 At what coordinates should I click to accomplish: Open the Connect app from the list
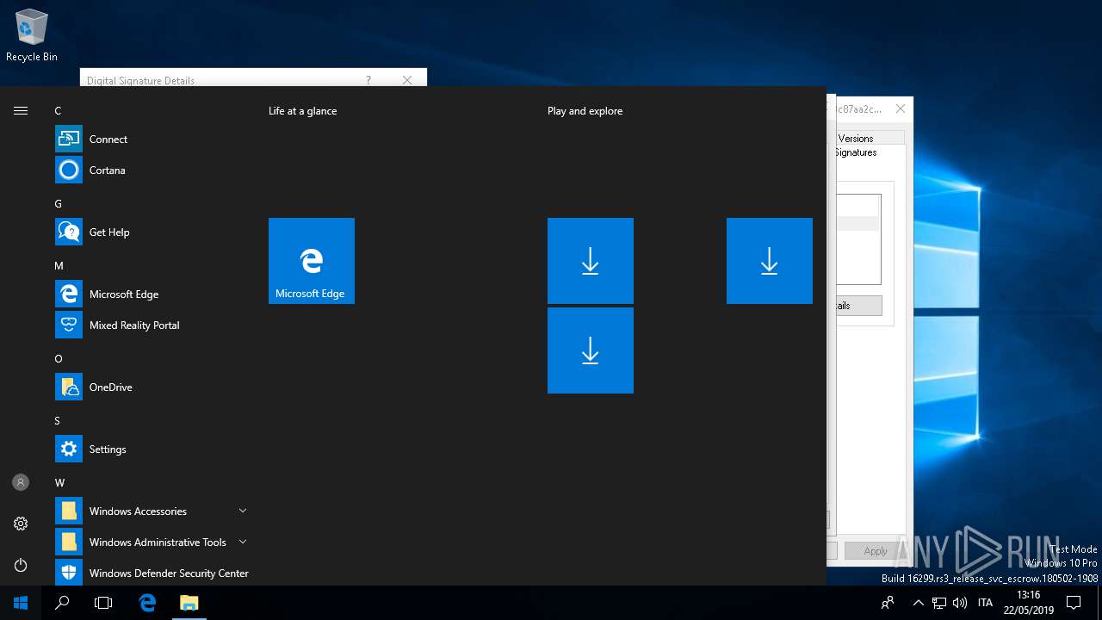click(x=152, y=139)
